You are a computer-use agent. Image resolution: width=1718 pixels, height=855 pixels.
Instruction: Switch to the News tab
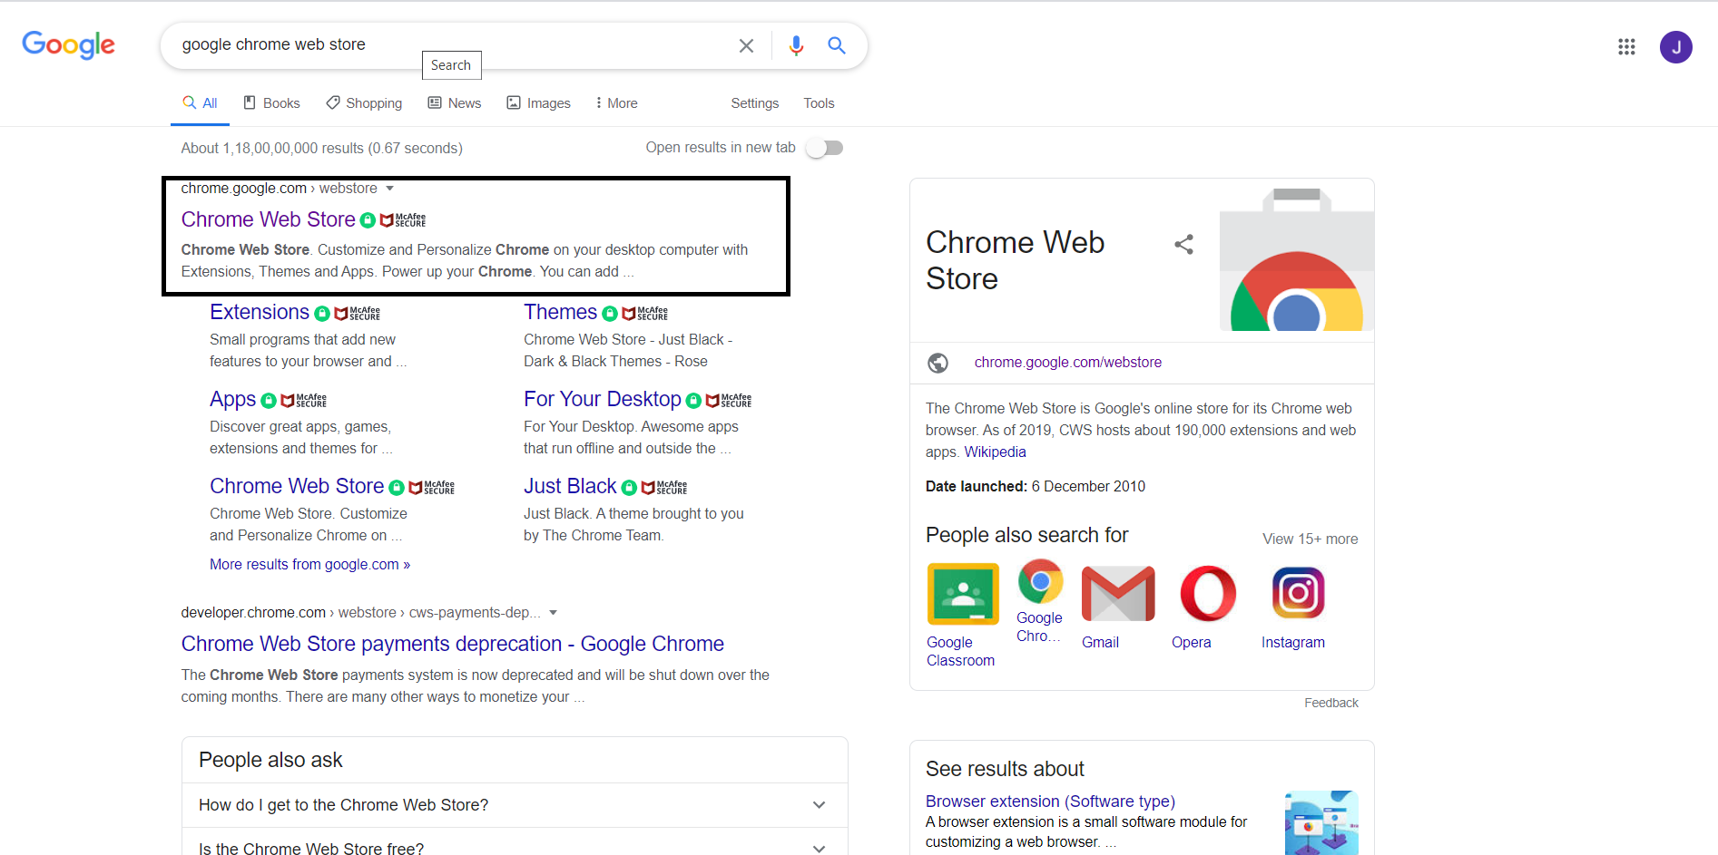pos(455,103)
